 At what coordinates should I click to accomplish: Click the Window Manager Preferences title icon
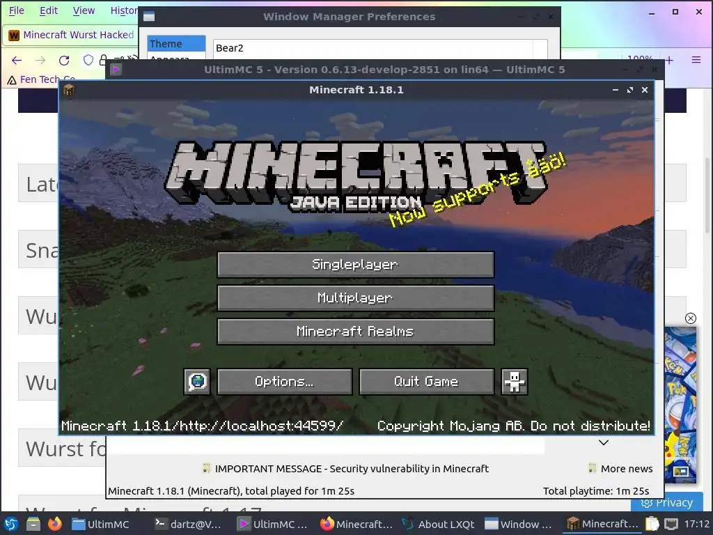[149, 17]
